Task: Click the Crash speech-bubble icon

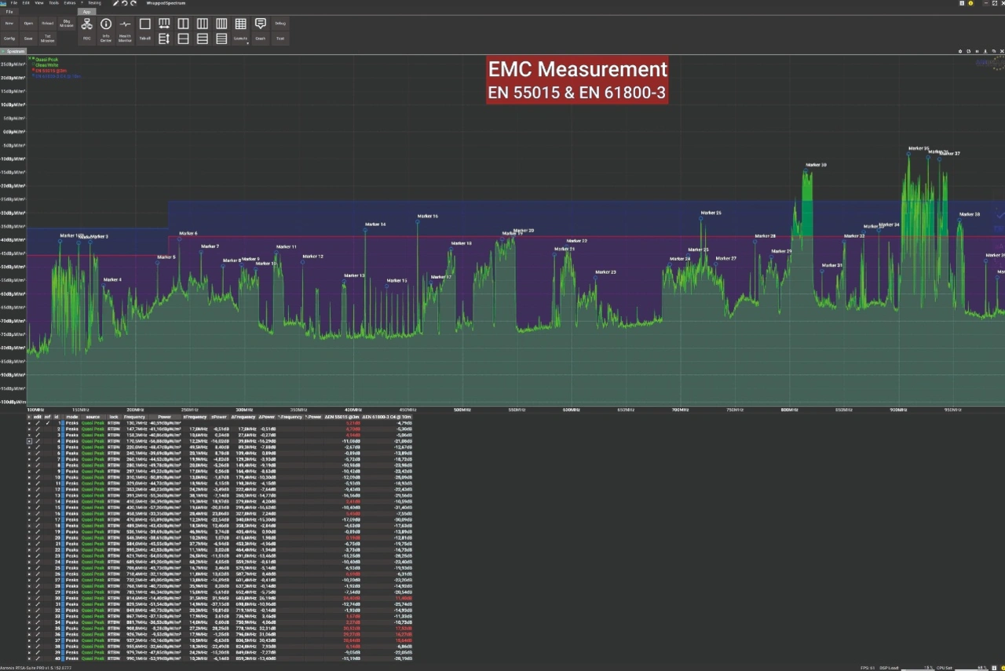Action: 261,24
